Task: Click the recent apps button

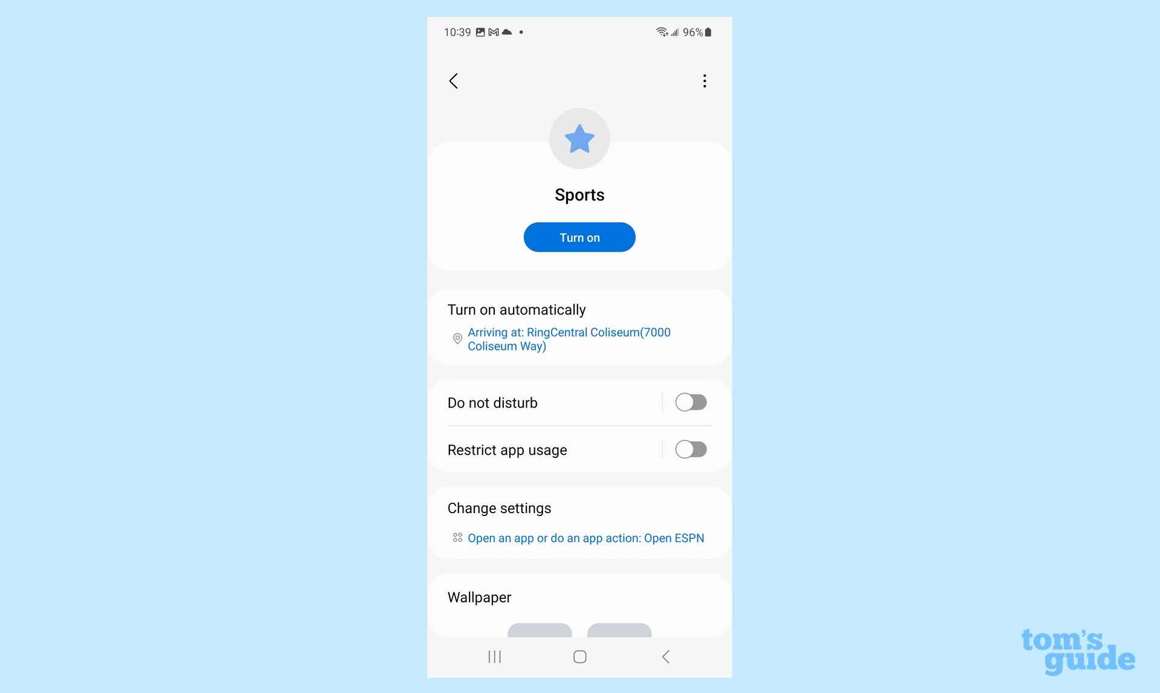Action: point(493,656)
